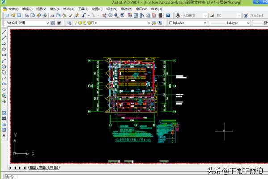Select the Region tool

(x=4, y=124)
